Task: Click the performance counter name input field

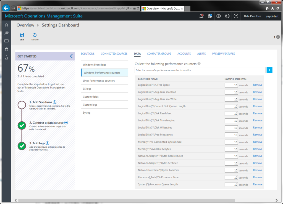Action: [200, 70]
